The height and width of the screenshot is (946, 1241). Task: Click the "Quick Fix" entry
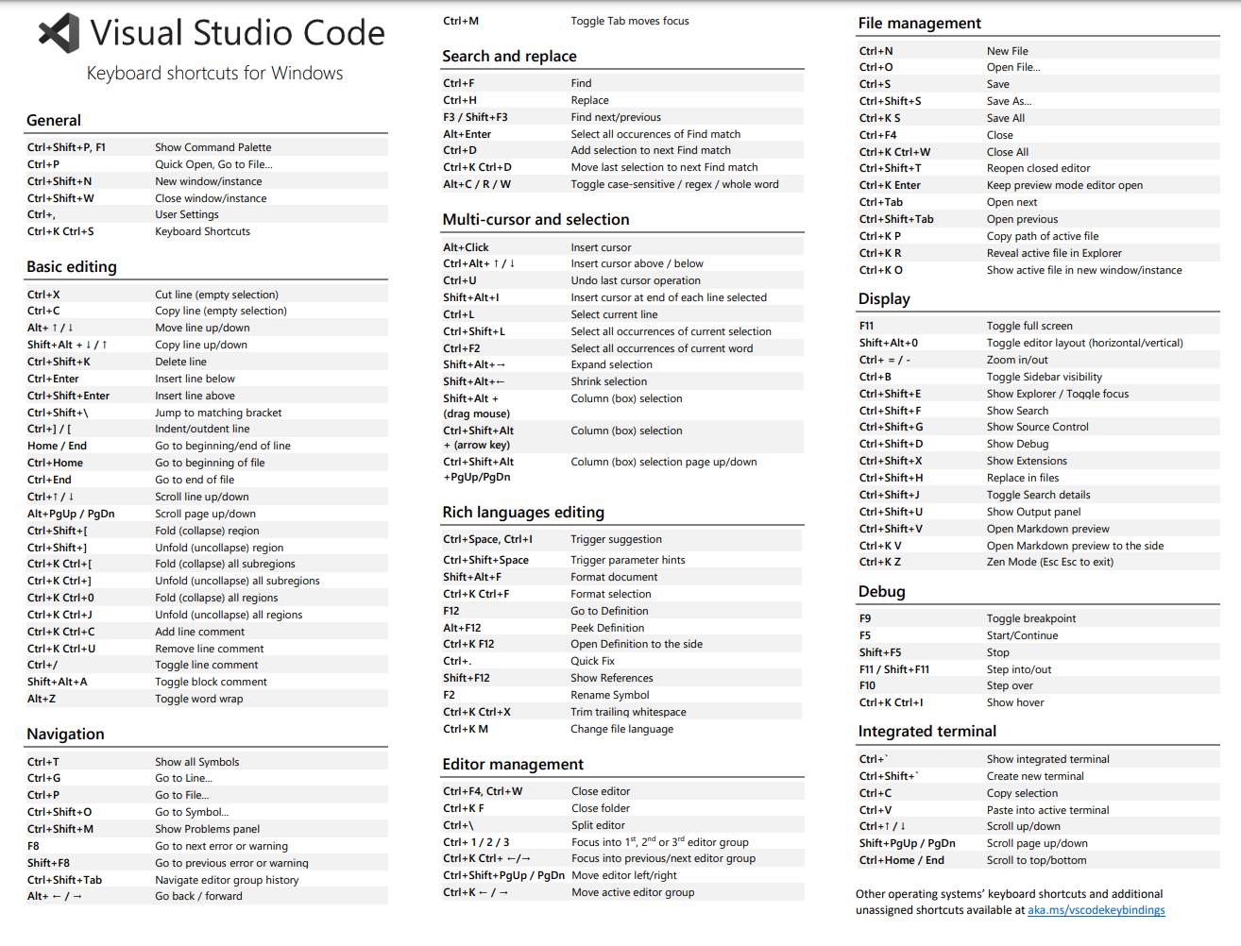[x=592, y=661]
